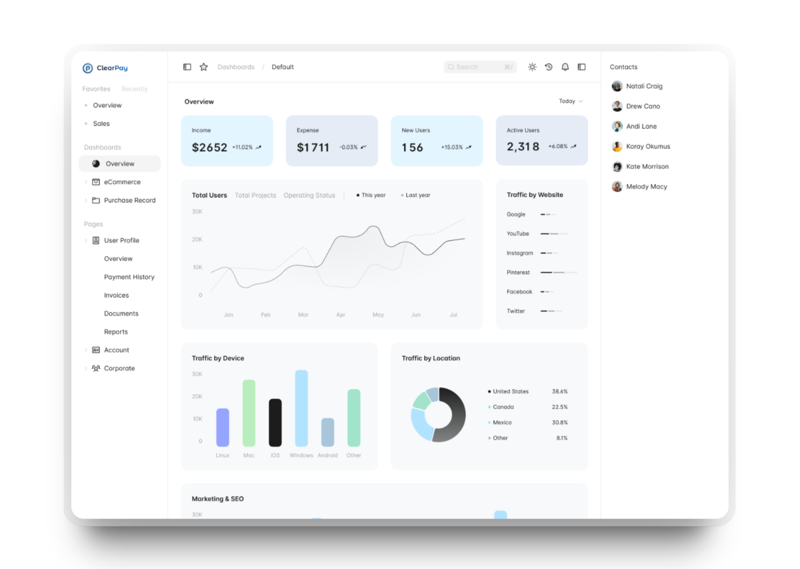Open notifications bell icon
Viewport: 800px width, 569px height.
click(x=565, y=67)
